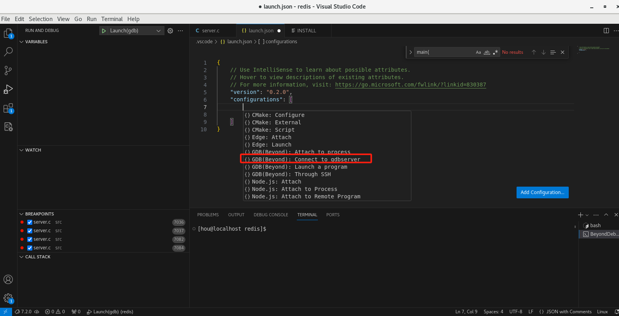The width and height of the screenshot is (619, 316).
Task: Open Run and Debug more actions menu
Action: click(180, 30)
